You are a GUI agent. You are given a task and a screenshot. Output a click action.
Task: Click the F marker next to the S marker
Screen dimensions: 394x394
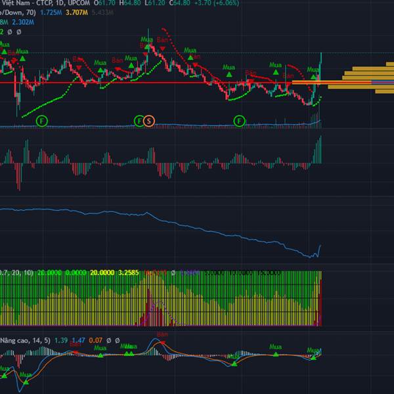(x=139, y=120)
